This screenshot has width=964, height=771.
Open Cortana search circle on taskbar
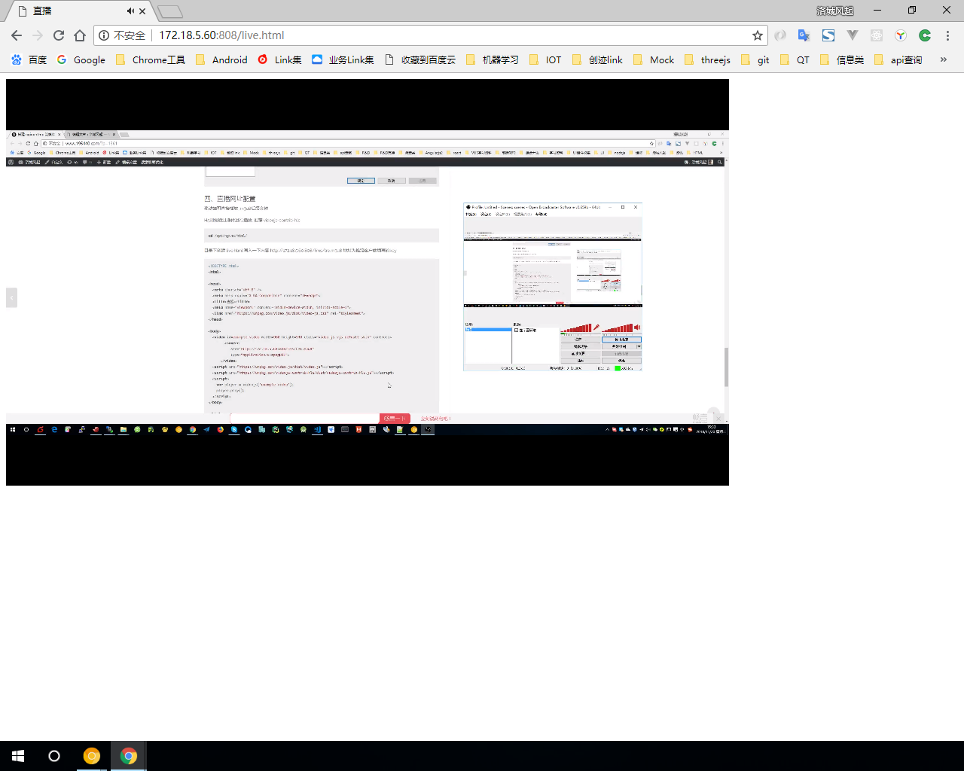point(54,756)
